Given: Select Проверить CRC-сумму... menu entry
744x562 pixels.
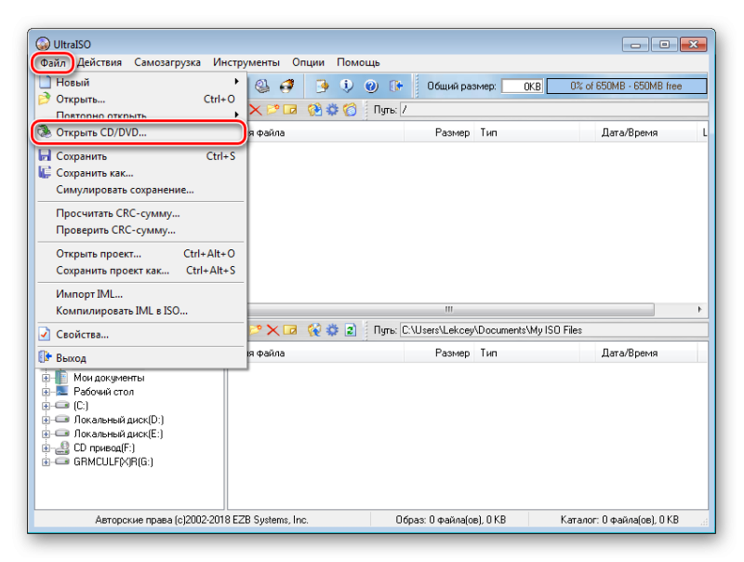Looking at the screenshot, I should pos(140,230).
